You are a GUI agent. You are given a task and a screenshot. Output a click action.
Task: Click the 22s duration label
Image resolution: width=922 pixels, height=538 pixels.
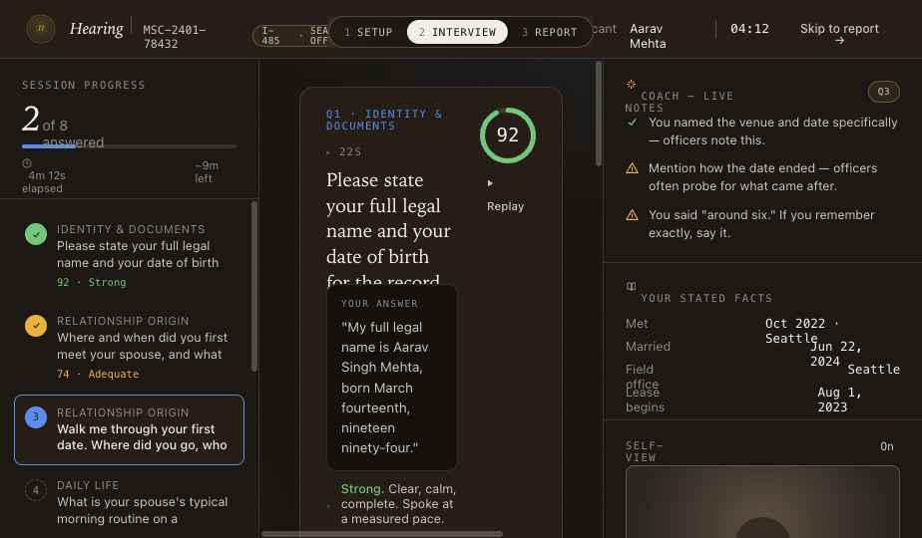(350, 151)
